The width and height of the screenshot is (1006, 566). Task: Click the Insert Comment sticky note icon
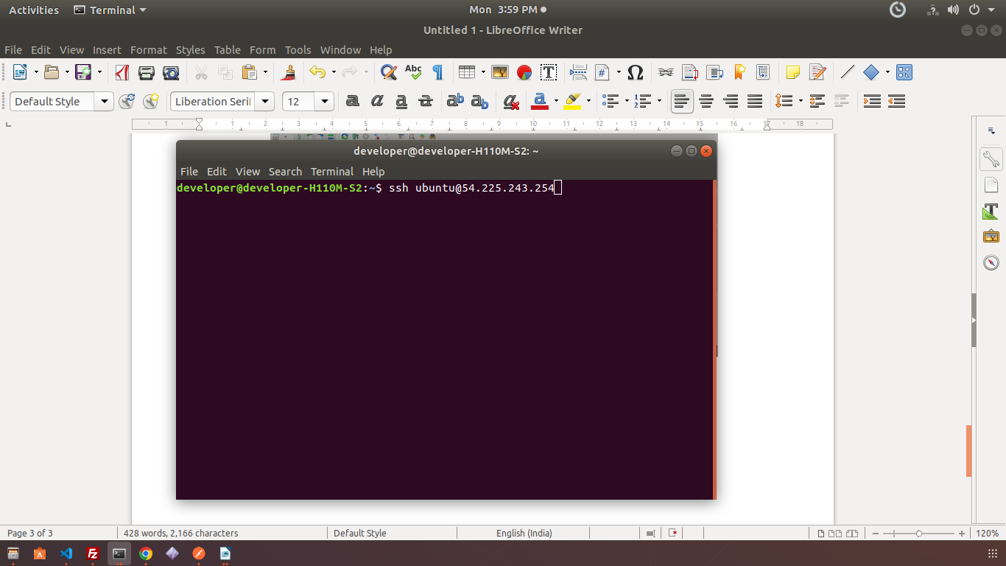[792, 72]
